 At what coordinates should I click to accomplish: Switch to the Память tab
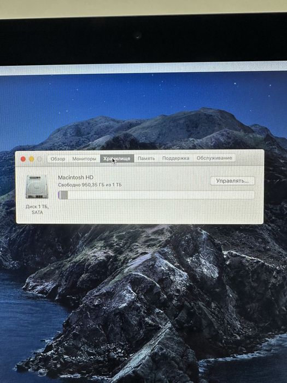[146, 158]
